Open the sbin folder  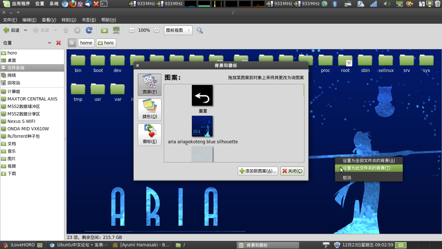click(365, 63)
